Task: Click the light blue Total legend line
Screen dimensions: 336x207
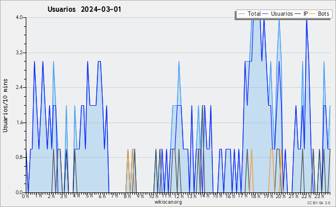Action: (241, 13)
